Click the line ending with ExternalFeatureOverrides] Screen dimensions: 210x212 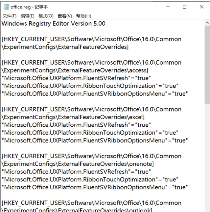(65, 47)
